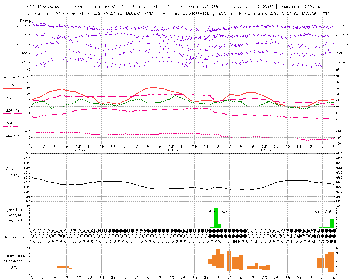Screen dimensions: 350x280
Task: Select the 0.9 precipitation amount value
Action: click(224, 212)
